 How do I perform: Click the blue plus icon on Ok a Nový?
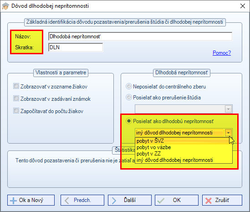[x=13, y=201]
